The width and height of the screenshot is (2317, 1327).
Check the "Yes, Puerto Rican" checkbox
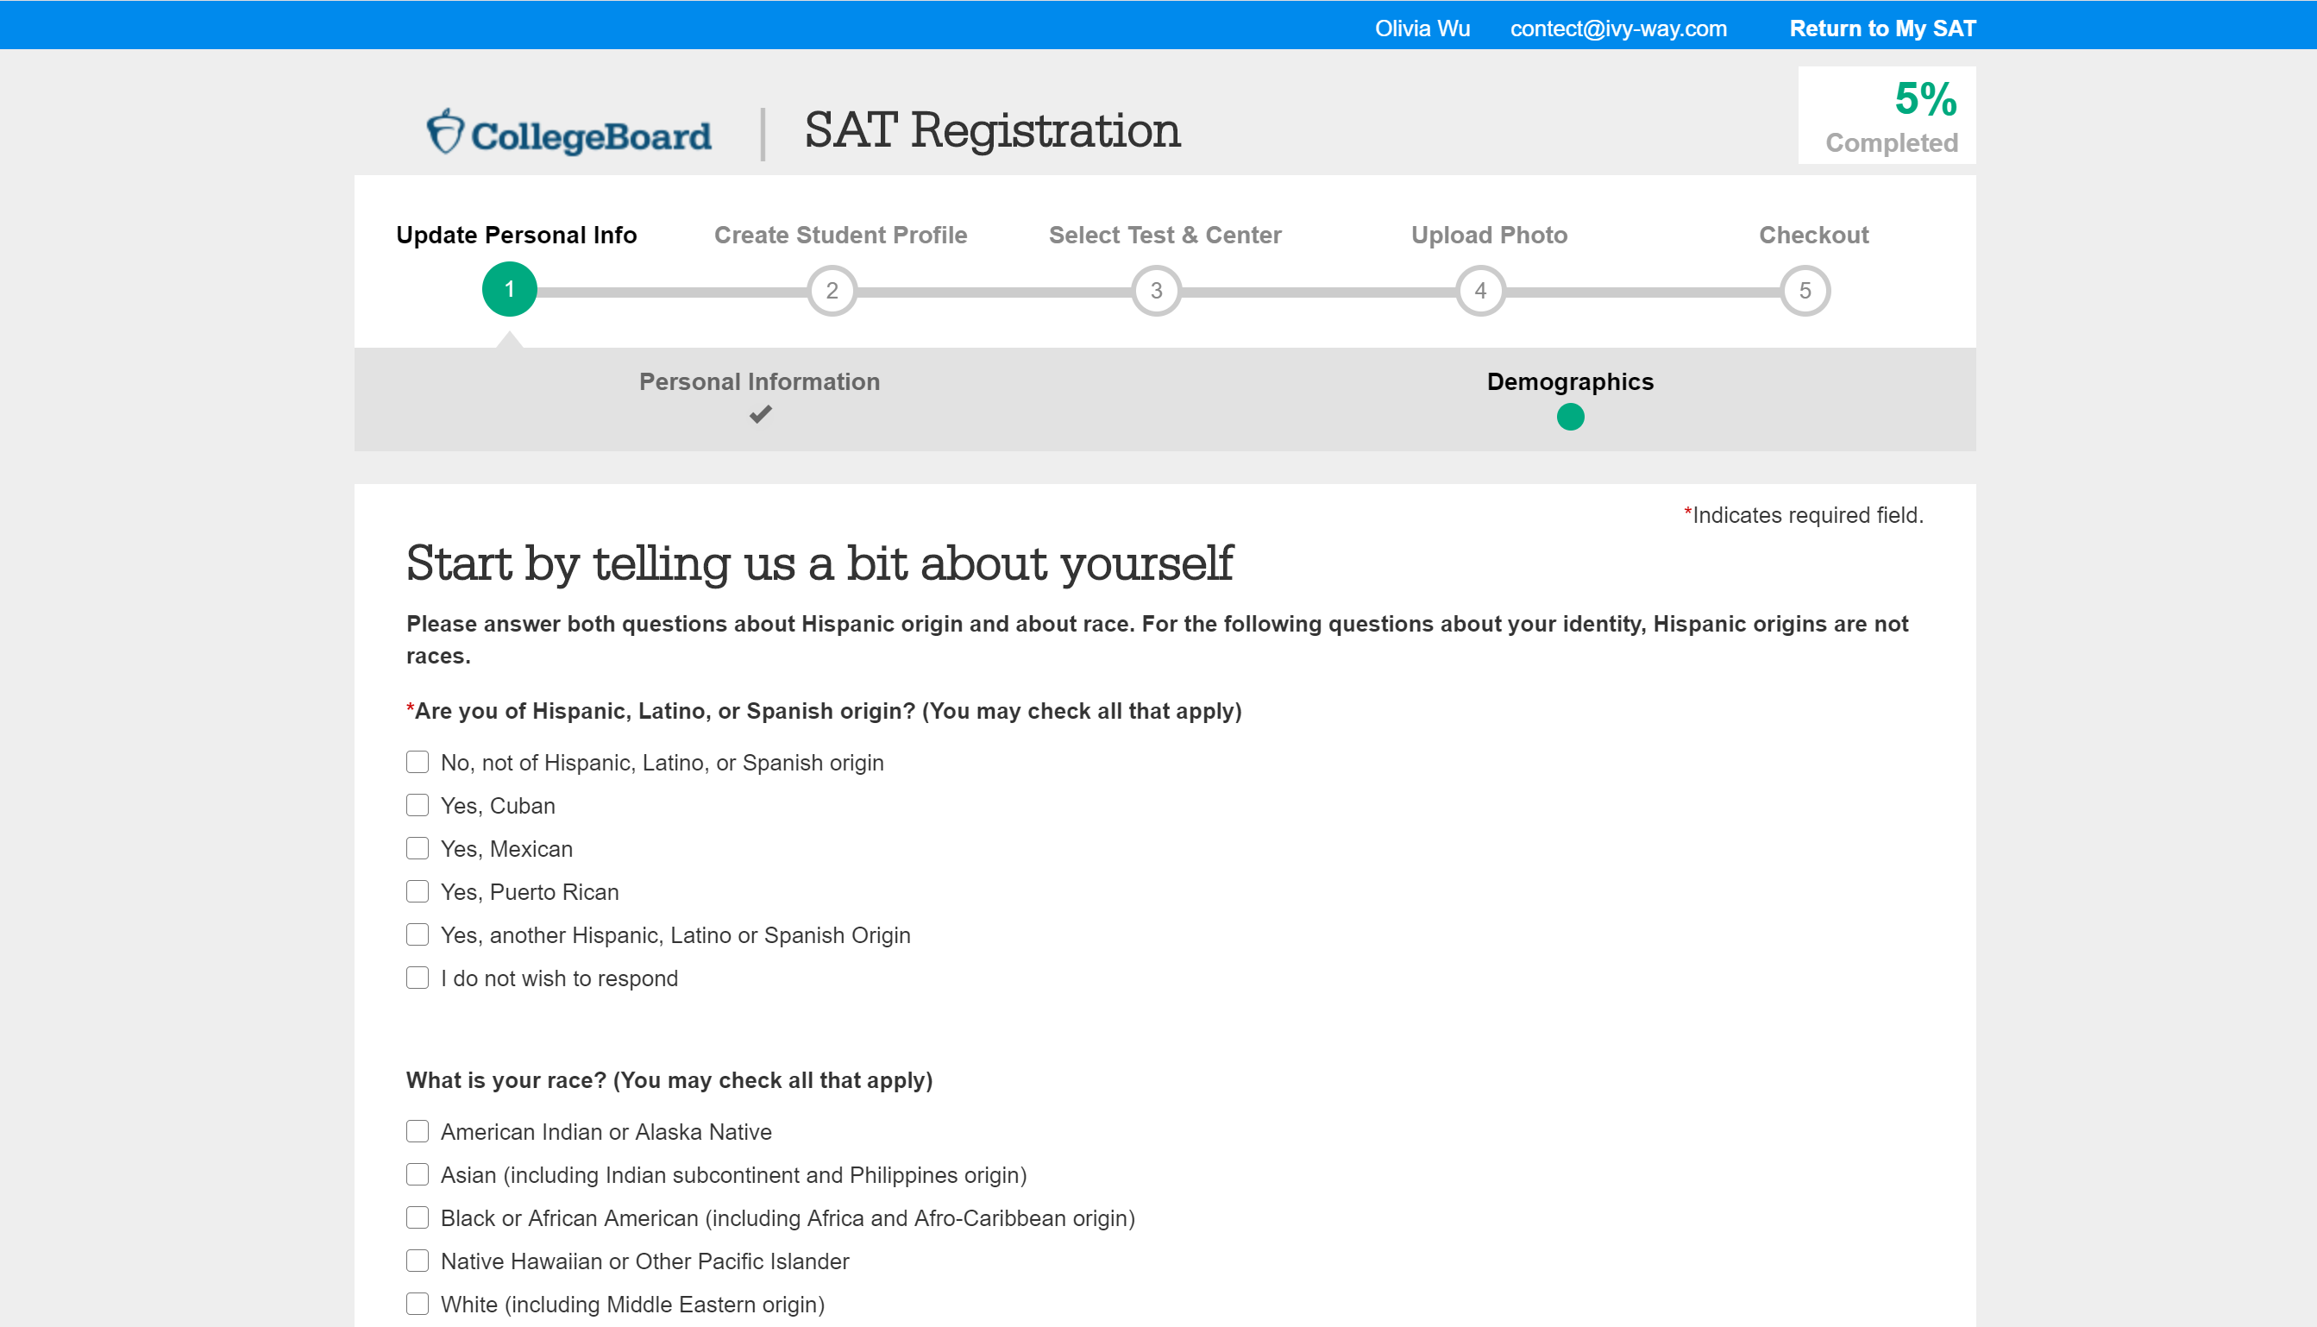tap(418, 891)
